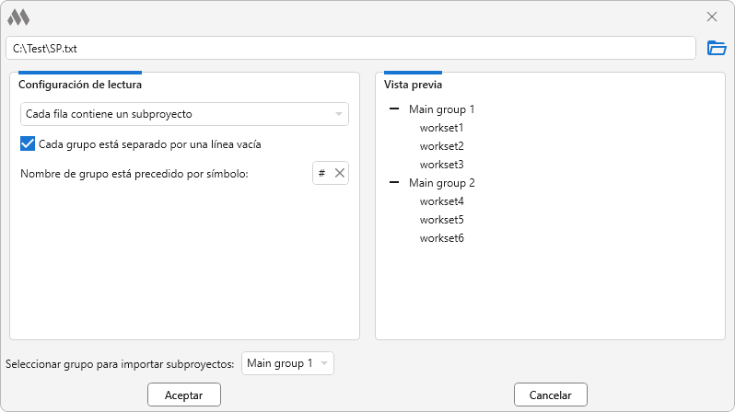Screen dimensions: 735x412
Task: Select workset5 in the preview
Action: click(441, 220)
